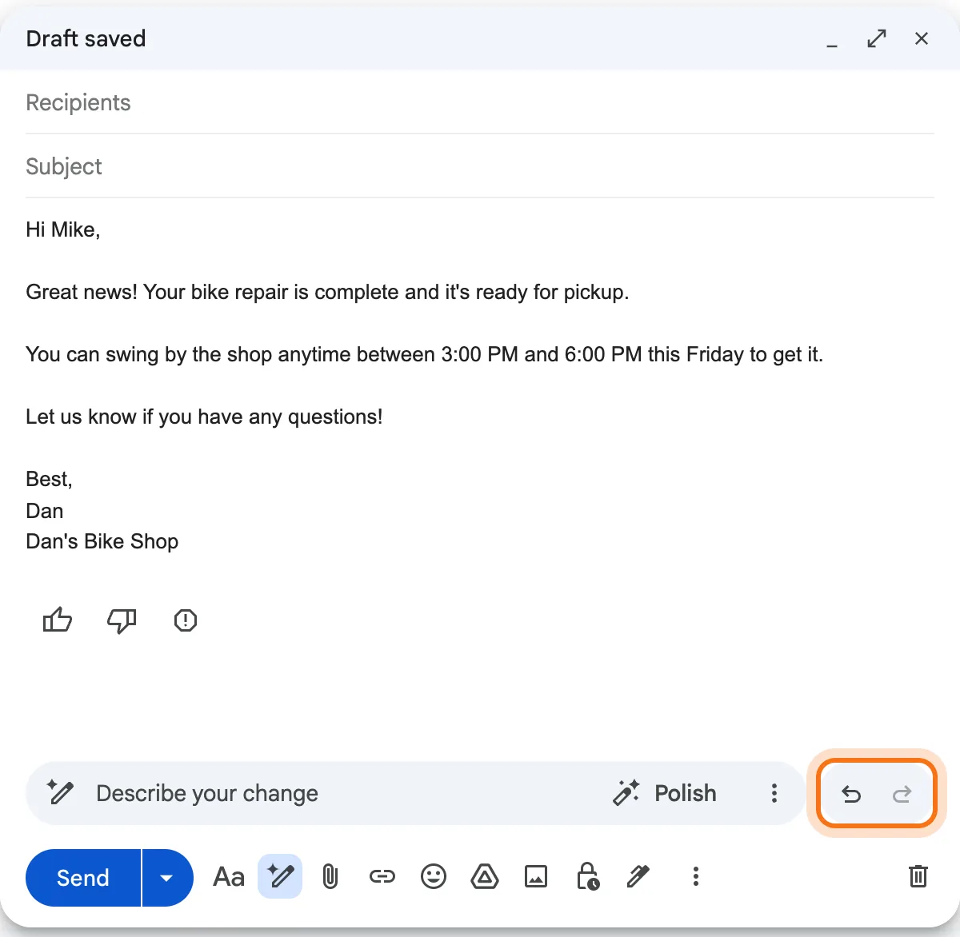Click 'Dan's Bike Shop' signature line
The height and width of the screenshot is (937, 960).
tap(102, 541)
